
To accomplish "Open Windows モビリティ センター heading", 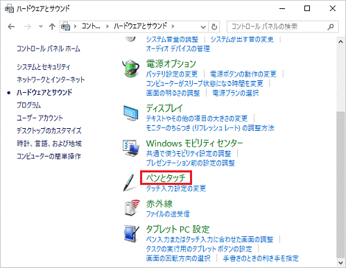I will coord(194,143).
